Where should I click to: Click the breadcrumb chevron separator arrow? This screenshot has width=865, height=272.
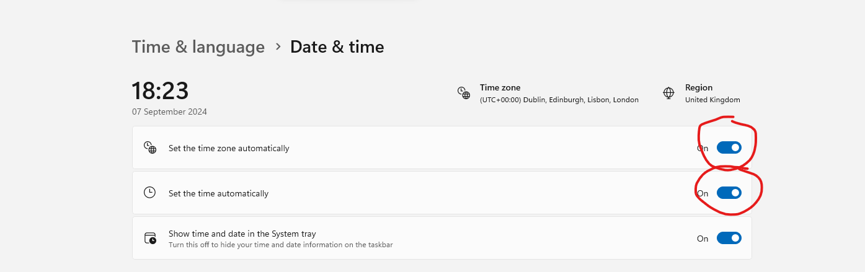tap(278, 46)
